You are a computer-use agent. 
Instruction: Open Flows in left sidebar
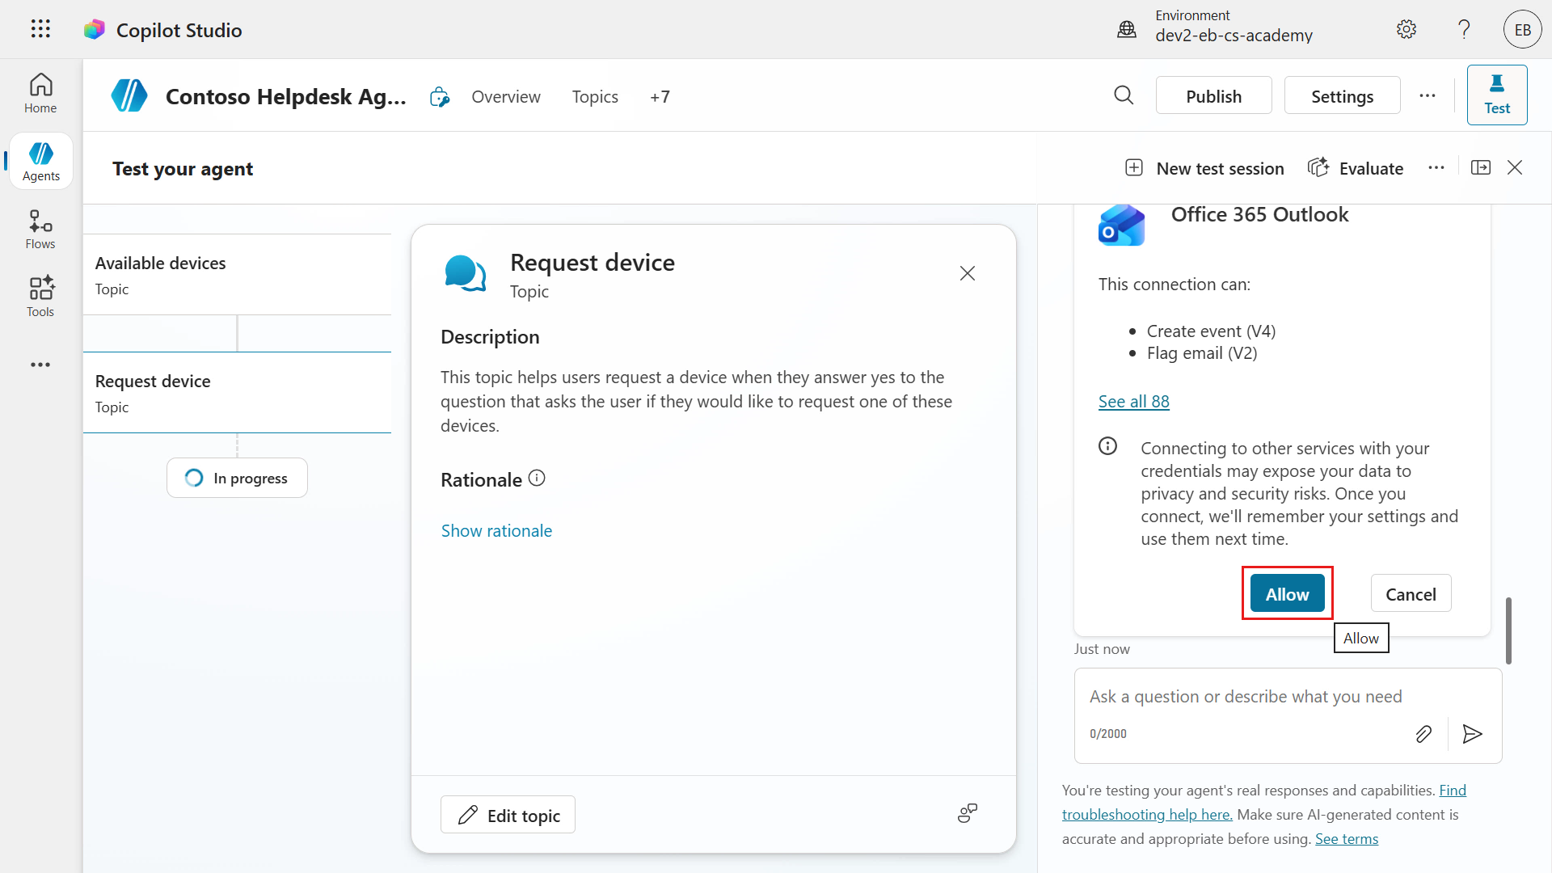pos(40,230)
